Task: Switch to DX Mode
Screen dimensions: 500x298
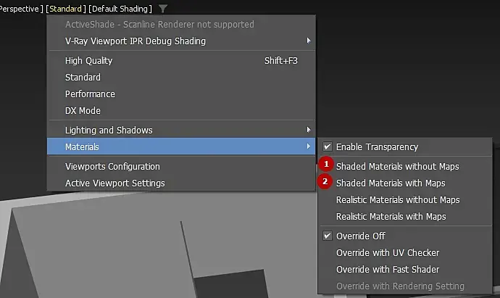Action: pos(83,111)
